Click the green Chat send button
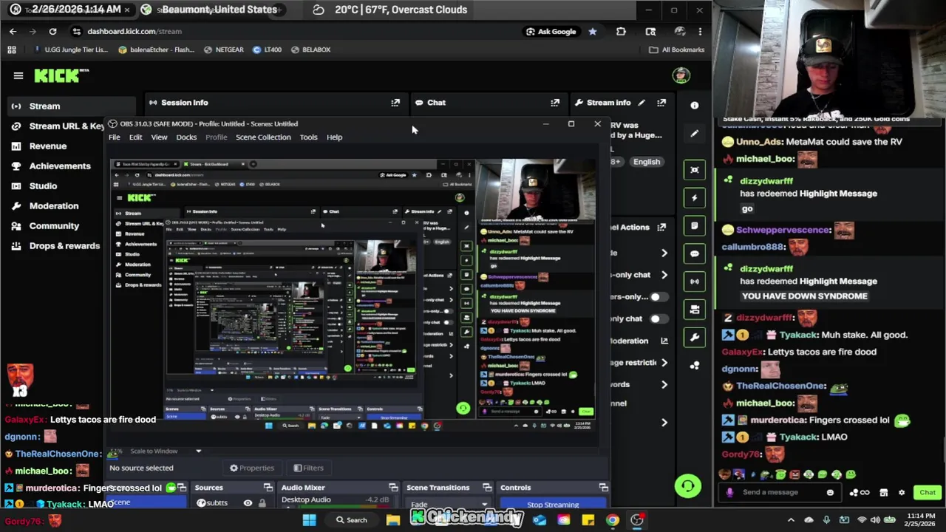 [x=928, y=493]
